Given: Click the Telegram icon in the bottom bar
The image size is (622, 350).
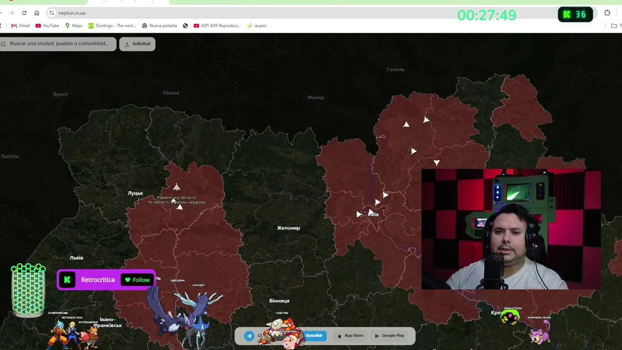Looking at the screenshot, I should pos(249,336).
